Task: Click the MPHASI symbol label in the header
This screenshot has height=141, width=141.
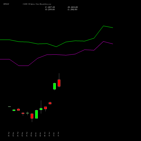Action: (x=6, y=4)
